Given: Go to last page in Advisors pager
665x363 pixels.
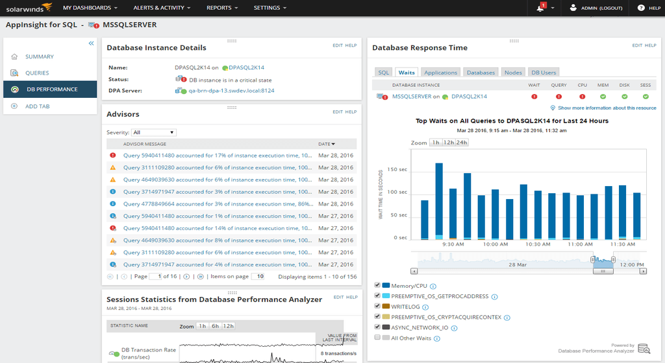Looking at the screenshot, I should point(200,276).
